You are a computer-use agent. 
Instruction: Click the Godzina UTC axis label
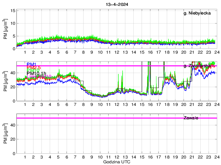point(117,162)
